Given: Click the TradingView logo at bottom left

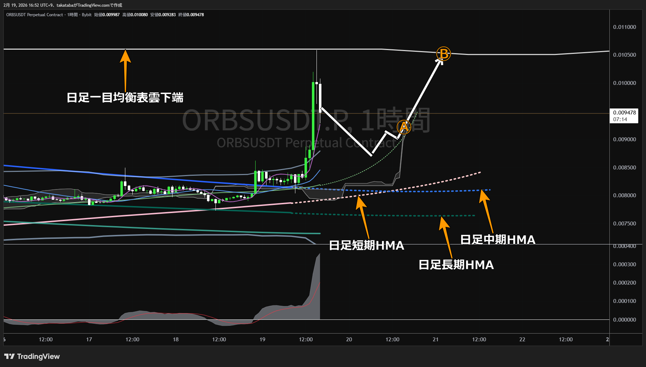Looking at the screenshot, I should pos(32,356).
